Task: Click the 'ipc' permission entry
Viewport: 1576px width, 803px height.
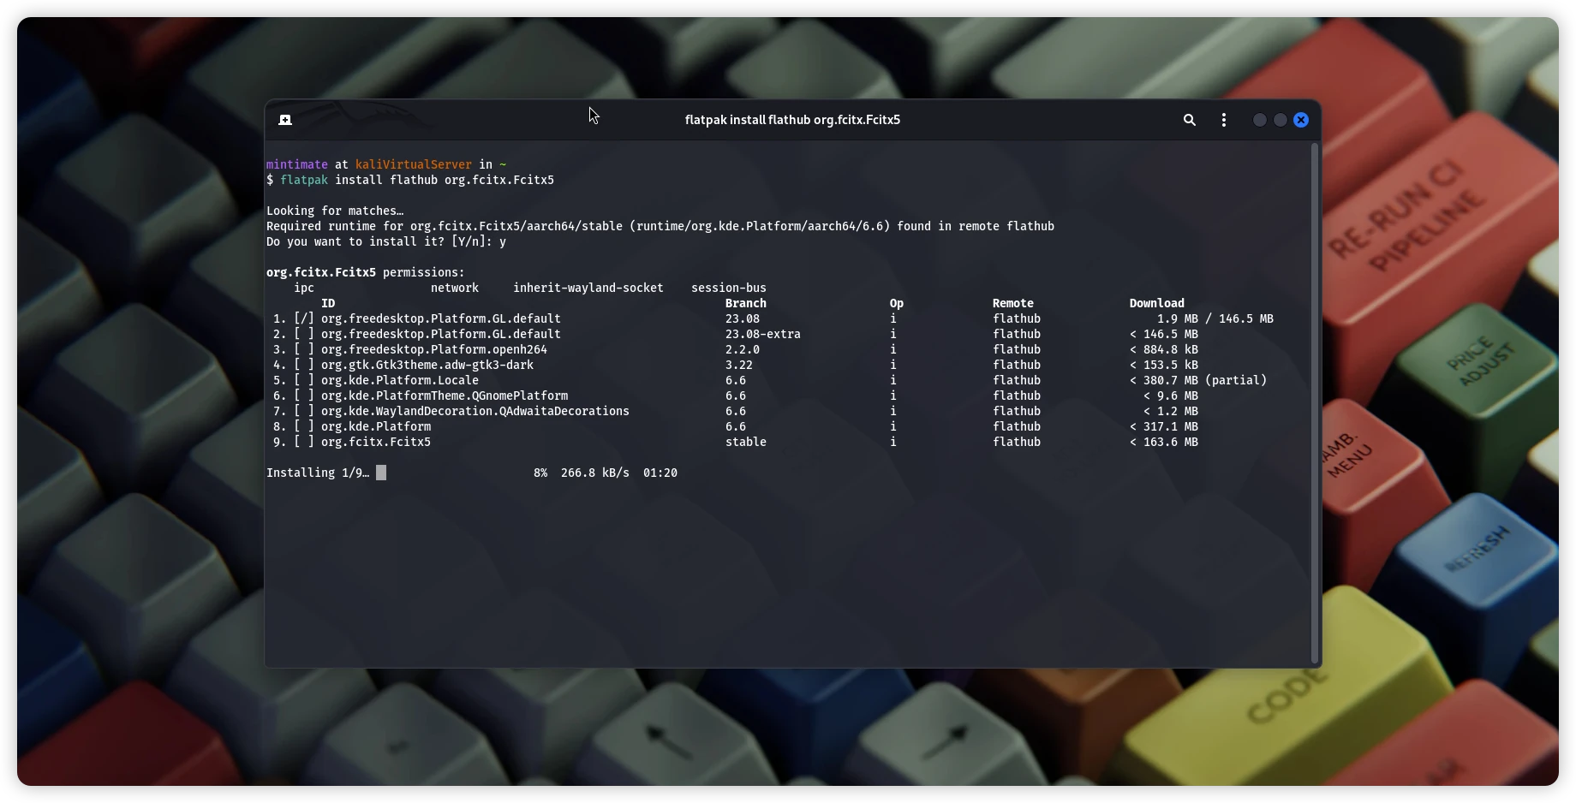Action: pos(304,288)
